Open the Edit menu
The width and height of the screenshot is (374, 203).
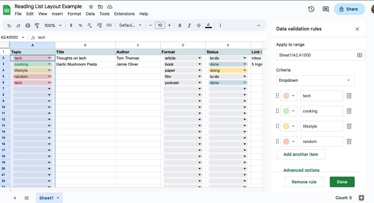tap(30, 14)
